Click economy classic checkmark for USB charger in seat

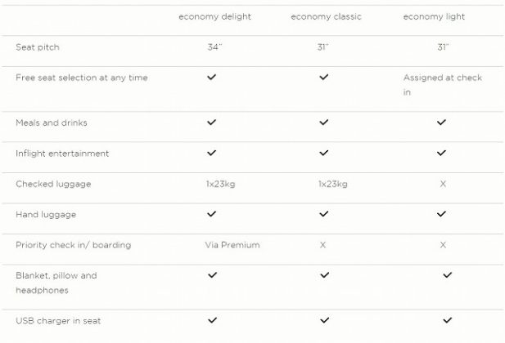pyautogui.click(x=325, y=320)
